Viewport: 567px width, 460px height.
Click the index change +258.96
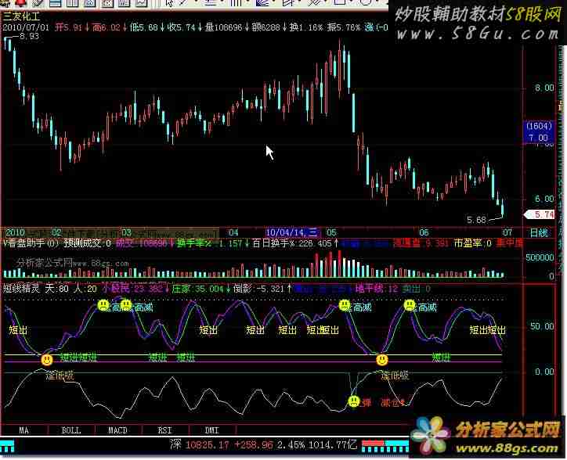coord(253,445)
